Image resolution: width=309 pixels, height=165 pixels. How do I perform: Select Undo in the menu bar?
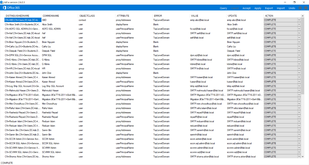[x=292, y=8]
